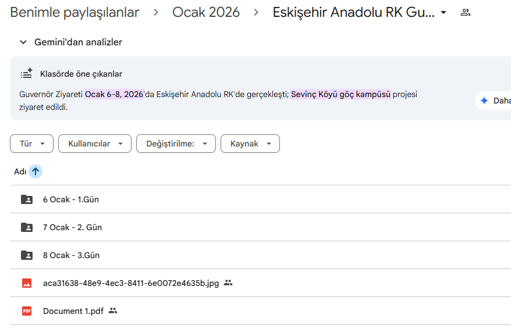Image resolution: width=511 pixels, height=329 pixels.
Task: Click shared indicator next to Document 1.pdf
Action: [113, 311]
